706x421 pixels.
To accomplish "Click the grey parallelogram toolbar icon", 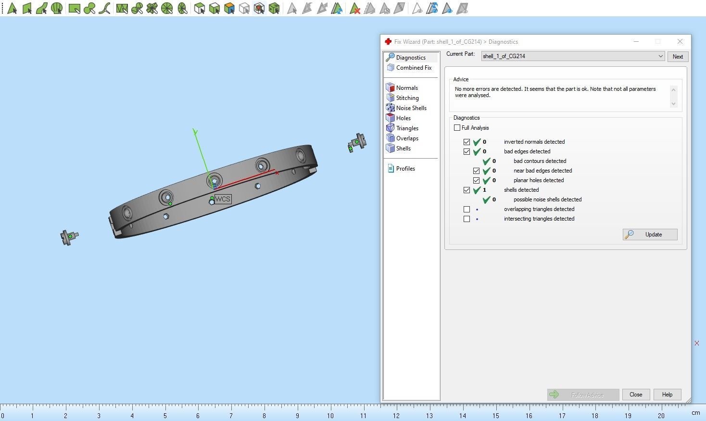I will coord(400,8).
